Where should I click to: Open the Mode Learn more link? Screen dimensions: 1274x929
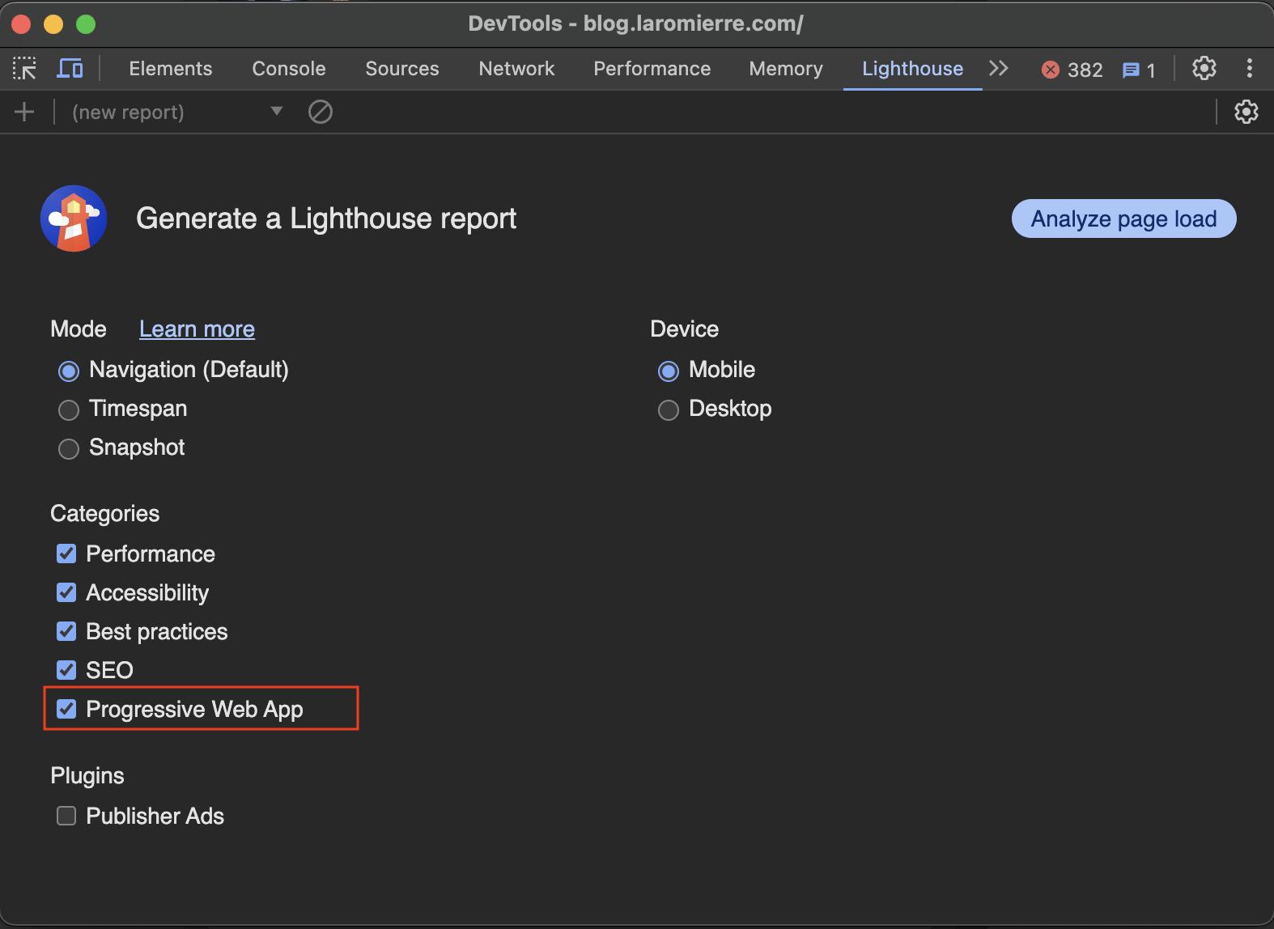197,329
